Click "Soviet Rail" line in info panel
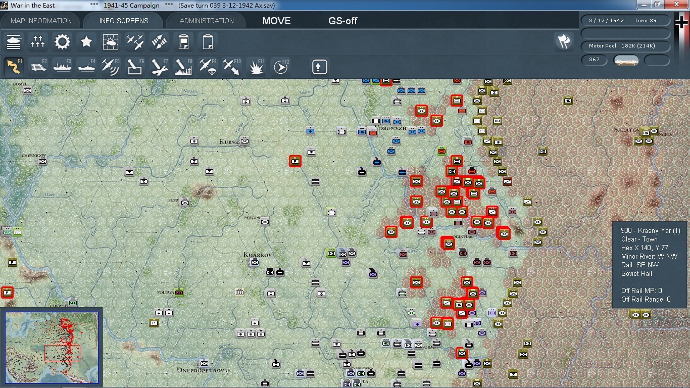This screenshot has width=690, height=388. (636, 274)
